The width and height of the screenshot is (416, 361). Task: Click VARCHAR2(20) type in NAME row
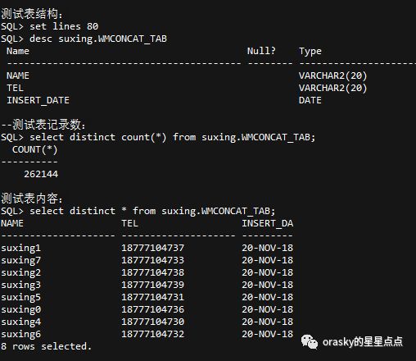pyautogui.click(x=332, y=75)
